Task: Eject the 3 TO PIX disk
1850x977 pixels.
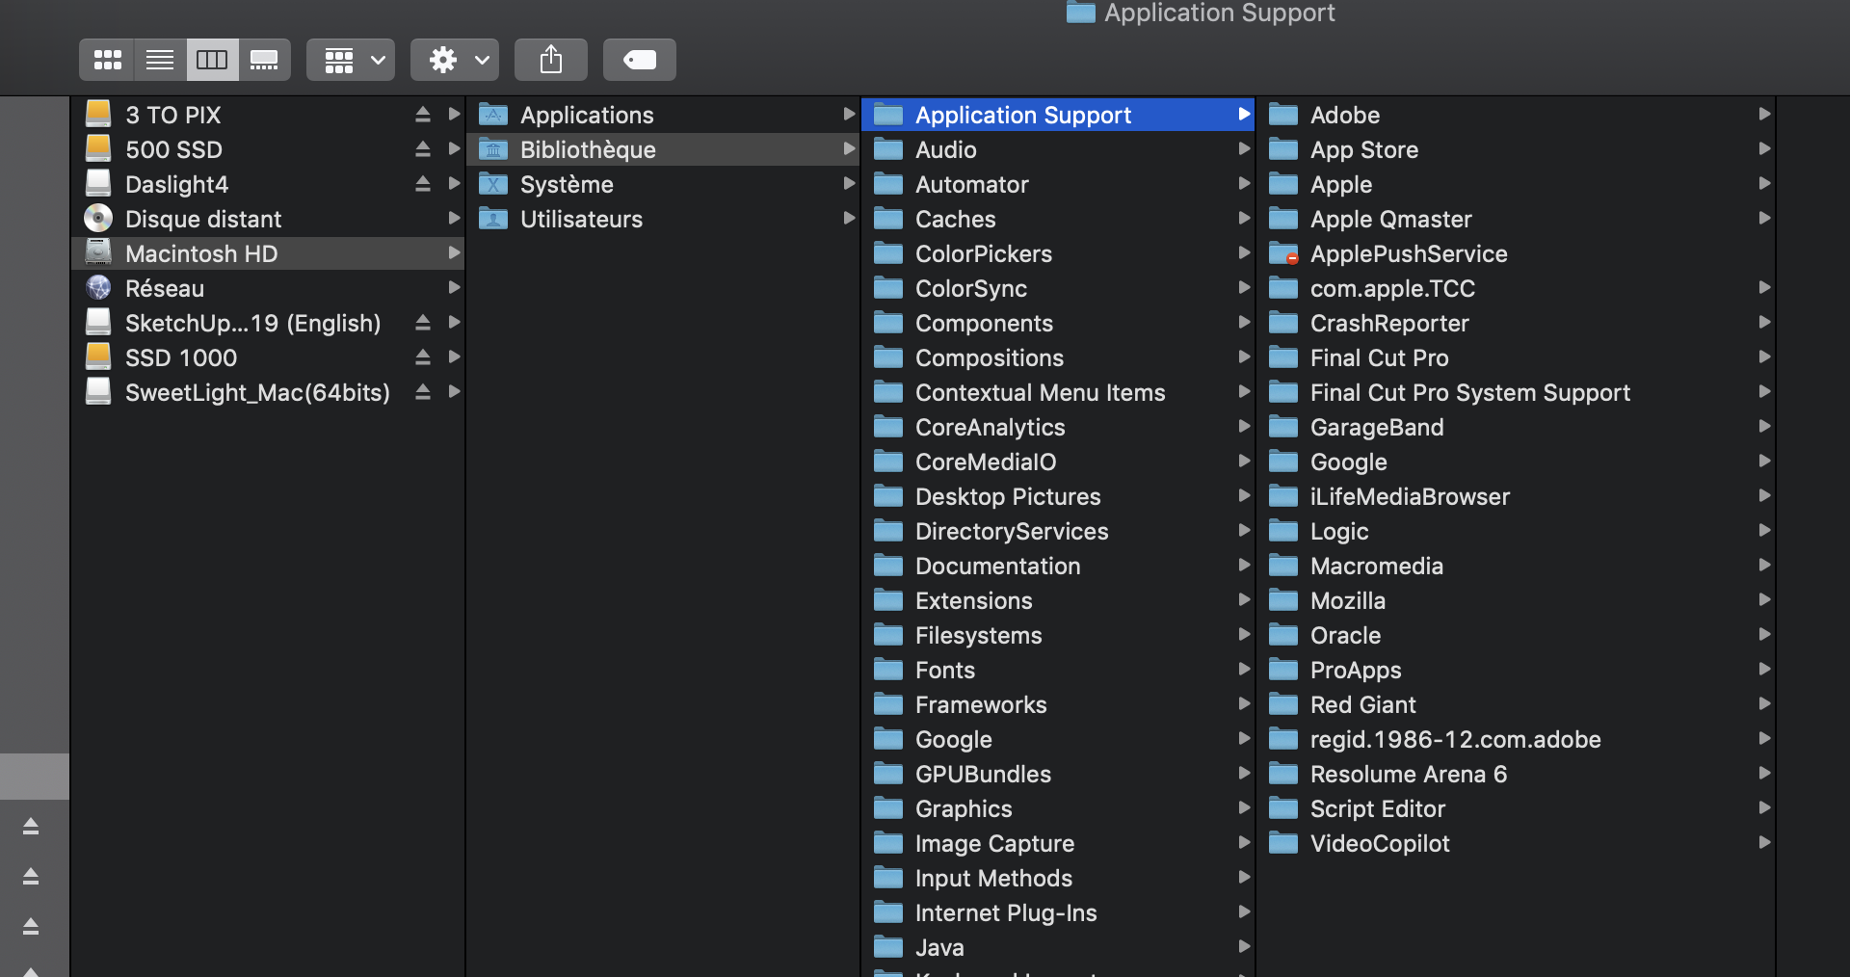Action: (x=423, y=113)
